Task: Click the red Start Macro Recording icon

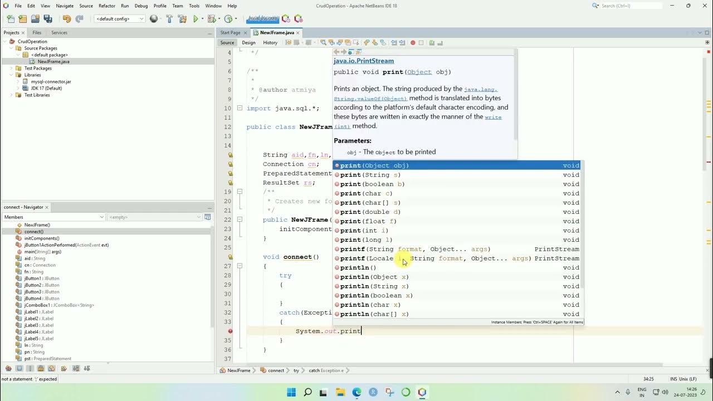Action: 413,42
